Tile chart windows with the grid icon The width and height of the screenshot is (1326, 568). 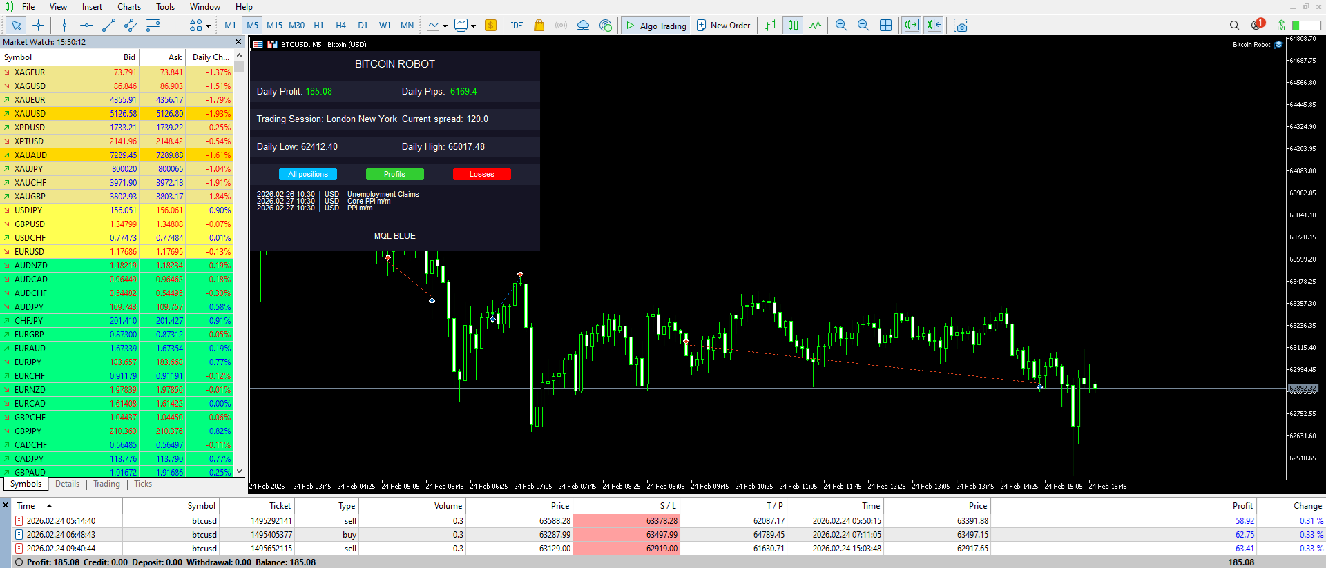click(x=885, y=26)
